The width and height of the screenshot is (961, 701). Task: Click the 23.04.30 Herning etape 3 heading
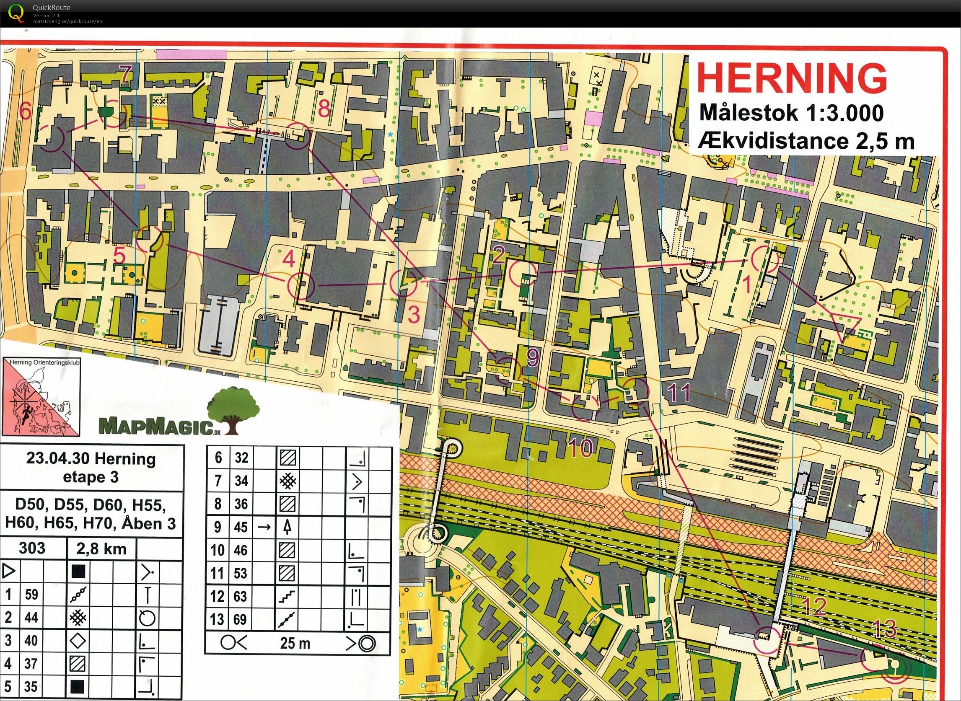pyautogui.click(x=91, y=468)
